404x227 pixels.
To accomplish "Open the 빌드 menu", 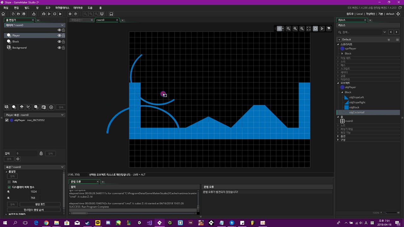I will pyautogui.click(x=27, y=8).
